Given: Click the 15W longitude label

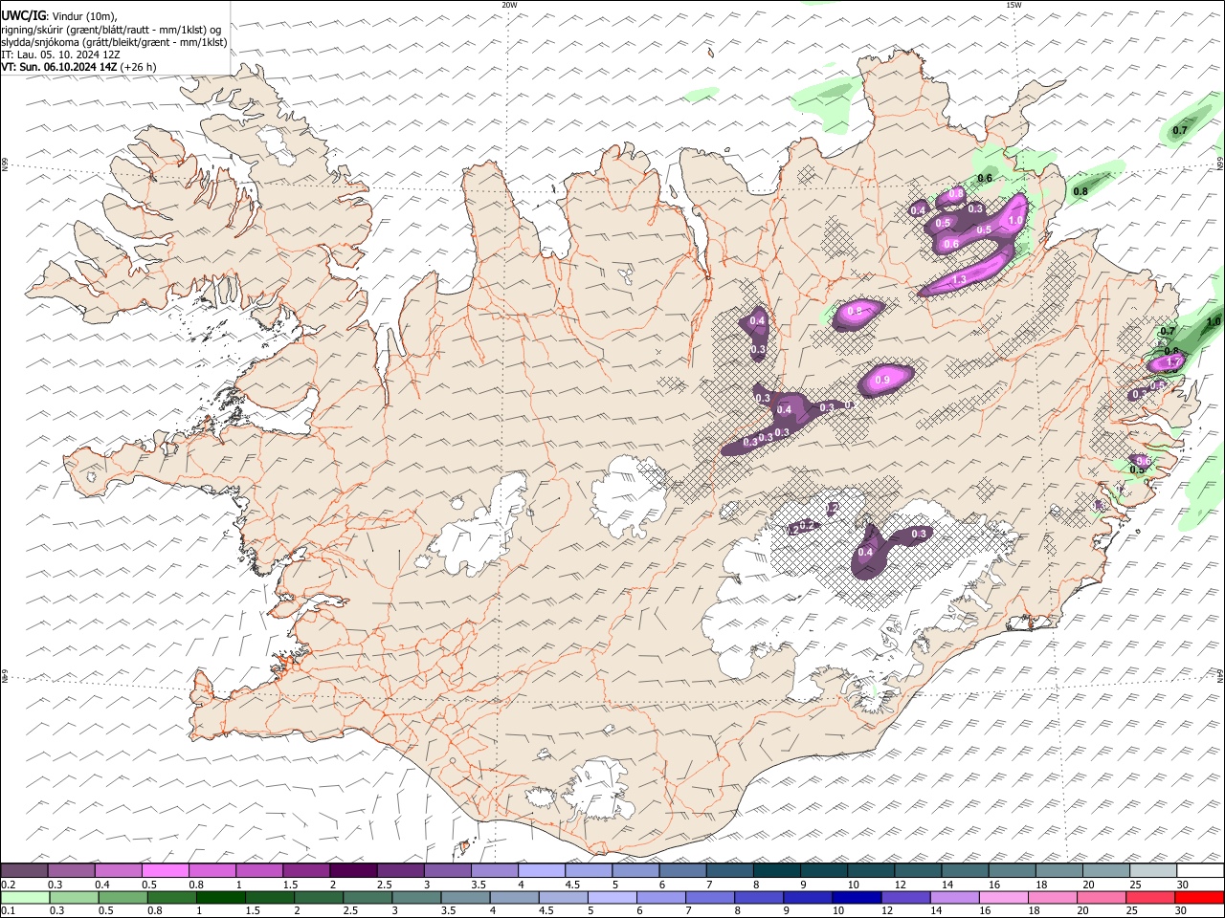Looking at the screenshot, I should coord(1013,5).
